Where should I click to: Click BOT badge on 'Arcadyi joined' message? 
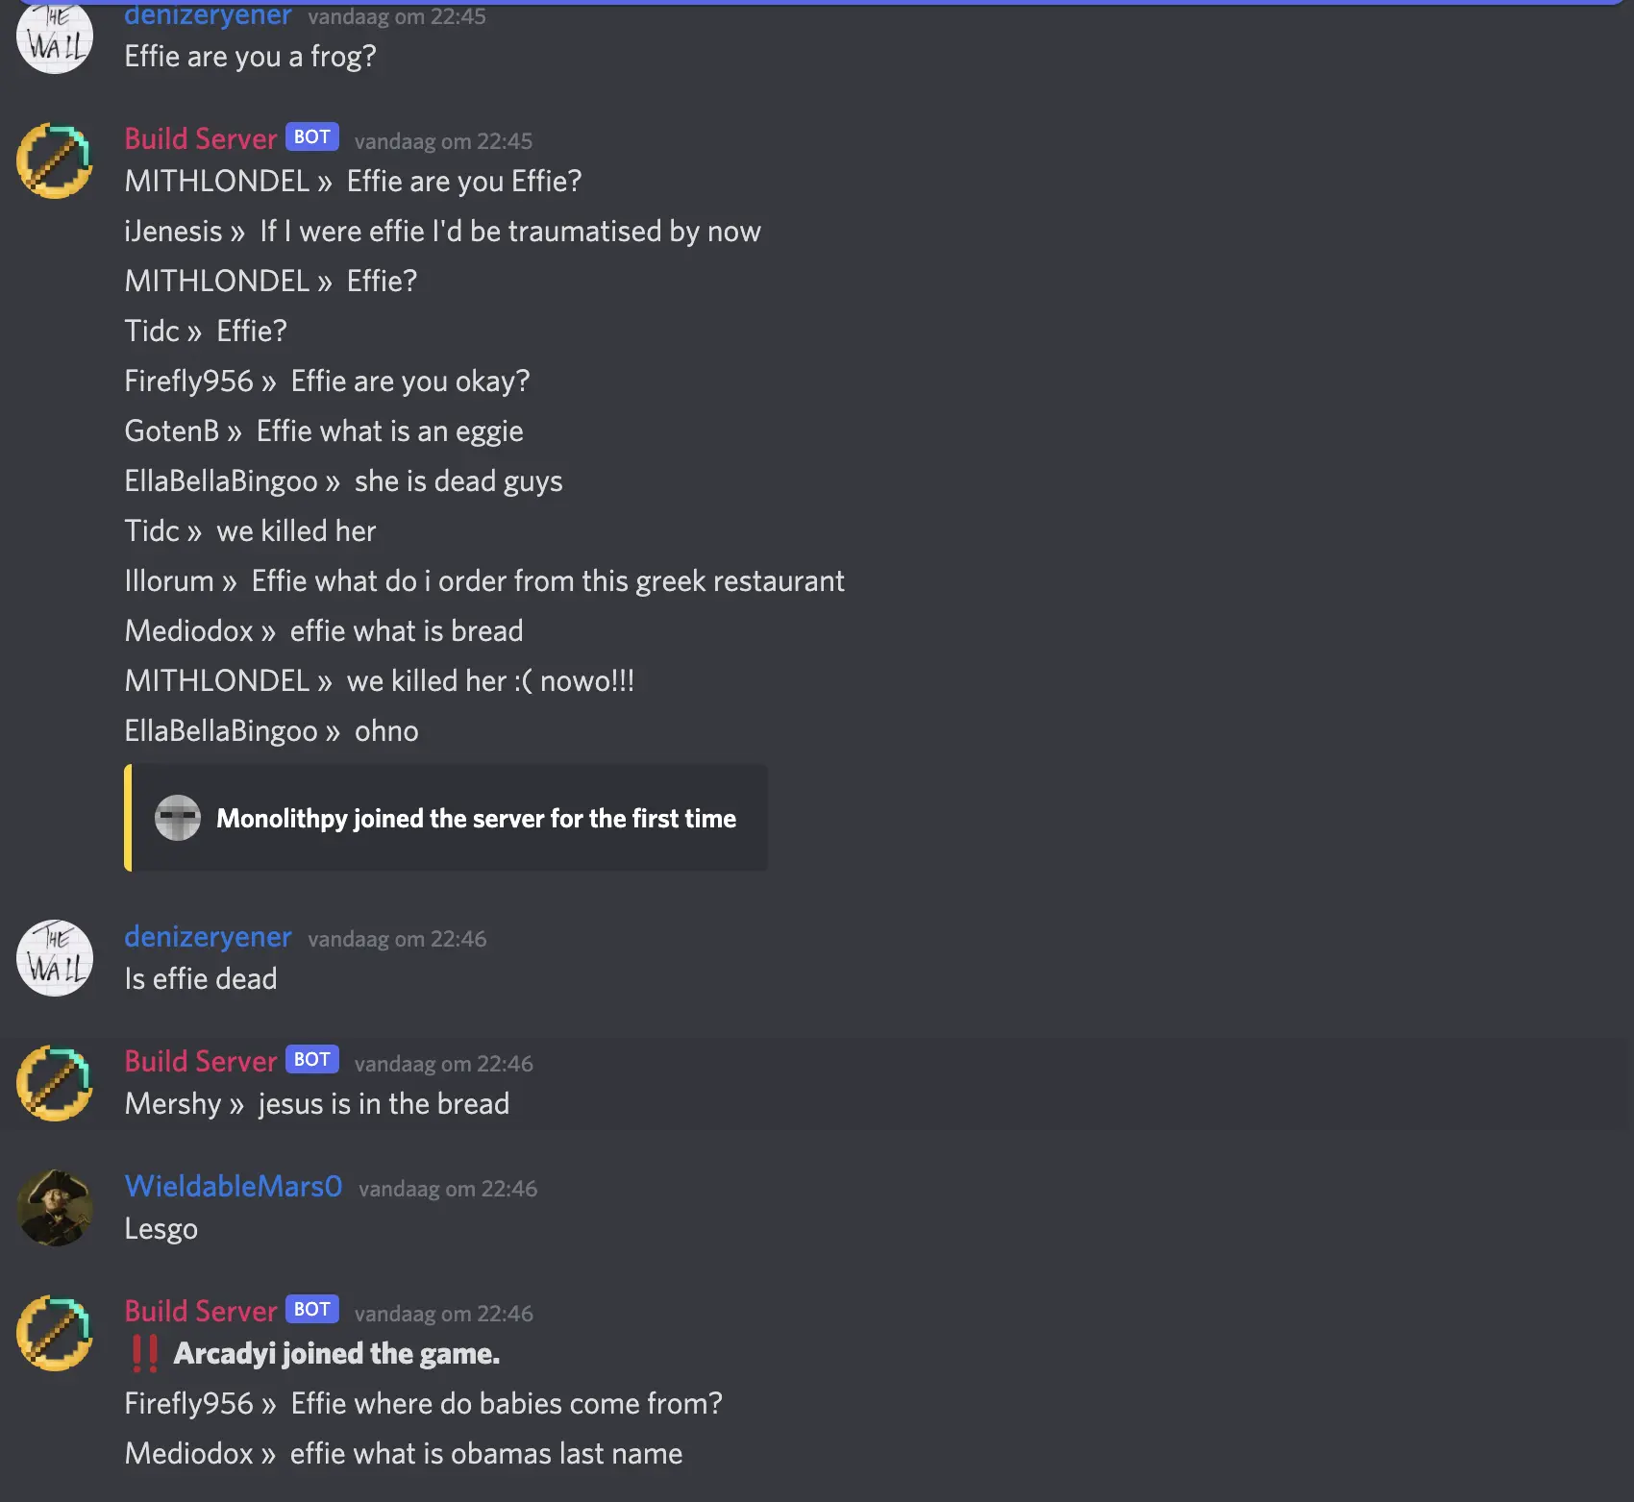click(x=312, y=1310)
